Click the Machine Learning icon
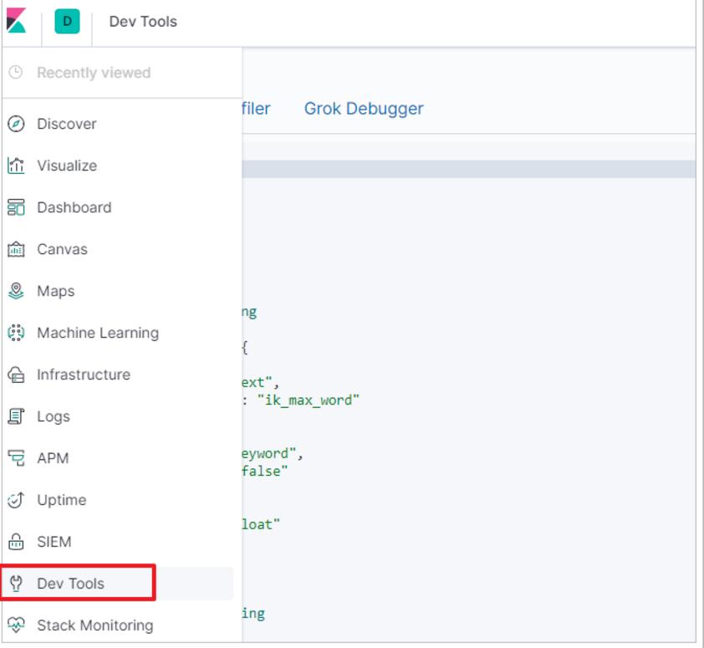704x648 pixels. (x=16, y=333)
